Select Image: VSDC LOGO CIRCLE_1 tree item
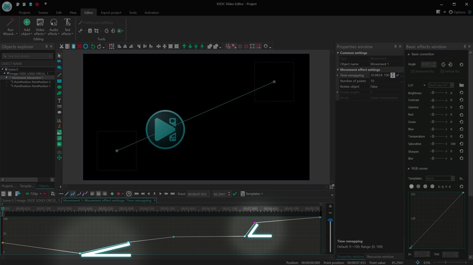This screenshot has width=473, height=265. [29, 73]
